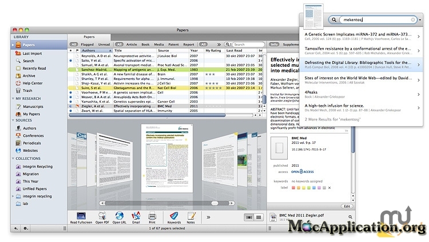This screenshot has height=242, width=429.
Task: Show Conferences source list
Action: click(x=33, y=135)
